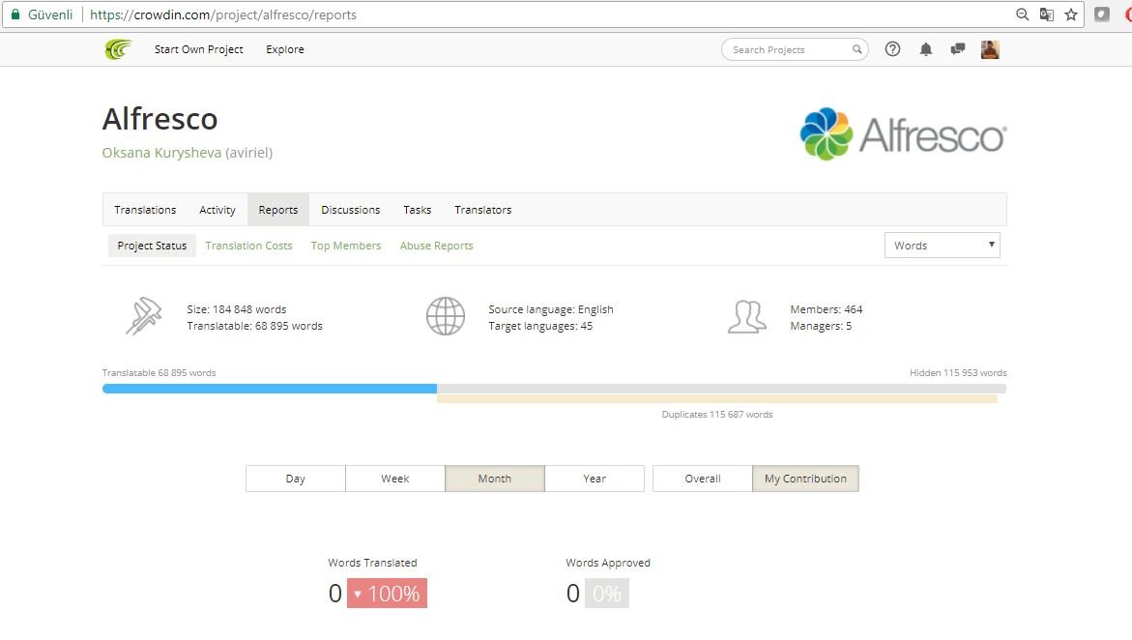The width and height of the screenshot is (1132, 640).
Task: Click the Crowdin logo icon
Action: coord(118,49)
